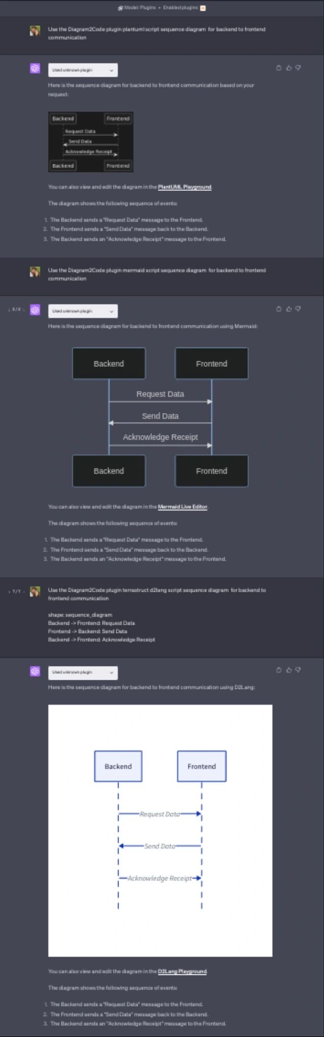This screenshot has height=1037, width=324.
Task: Thumbs up the D2Lang diagram response
Action: click(x=288, y=670)
